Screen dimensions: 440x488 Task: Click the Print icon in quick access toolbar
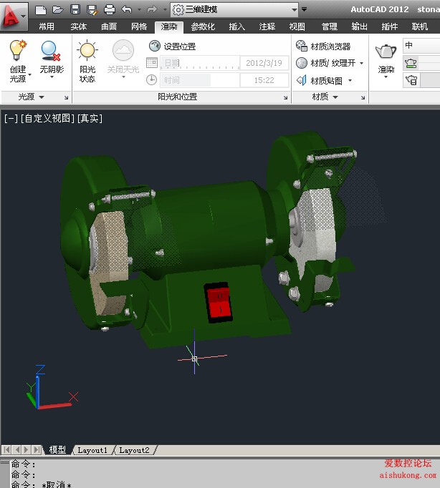[110, 9]
